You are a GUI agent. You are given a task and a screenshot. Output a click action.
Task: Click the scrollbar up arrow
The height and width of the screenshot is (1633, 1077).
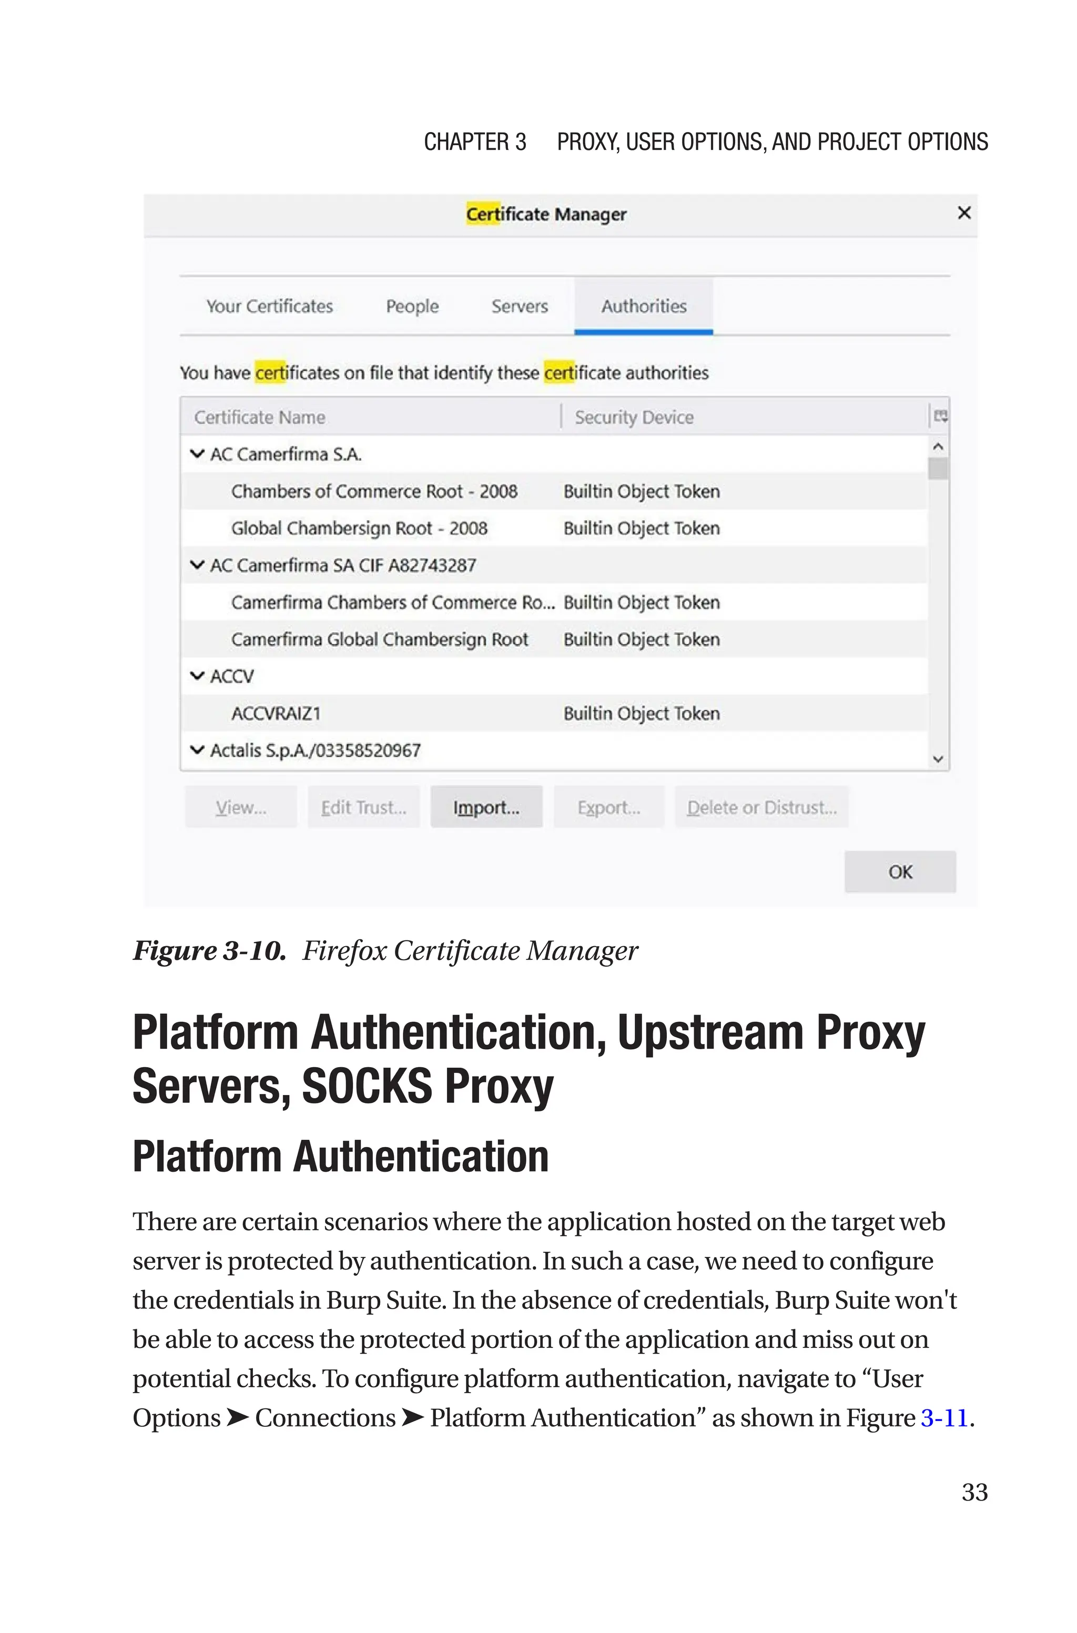coord(938,447)
